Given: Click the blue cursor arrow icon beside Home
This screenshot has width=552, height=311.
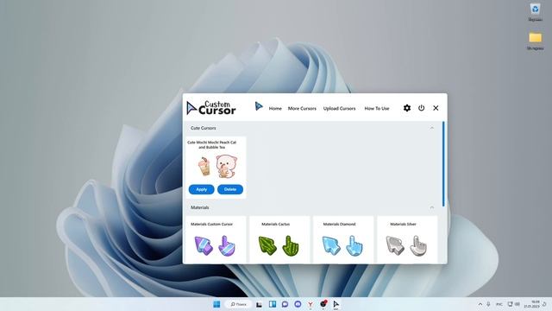Looking at the screenshot, I should point(259,105).
